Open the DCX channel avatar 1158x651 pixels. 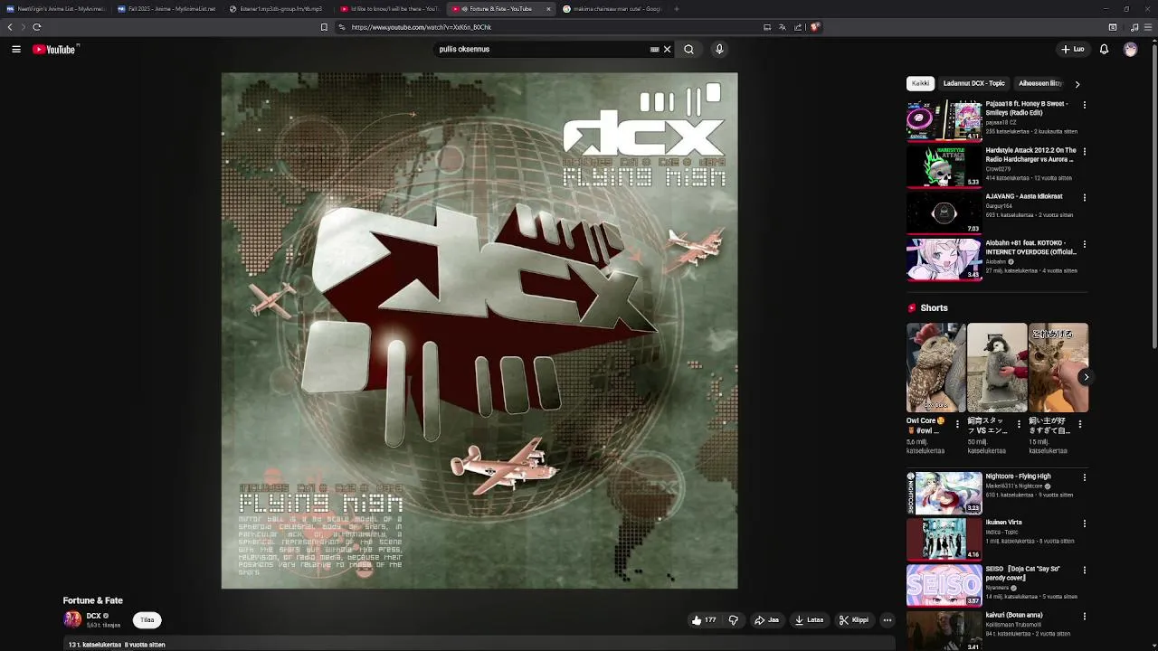click(x=72, y=619)
